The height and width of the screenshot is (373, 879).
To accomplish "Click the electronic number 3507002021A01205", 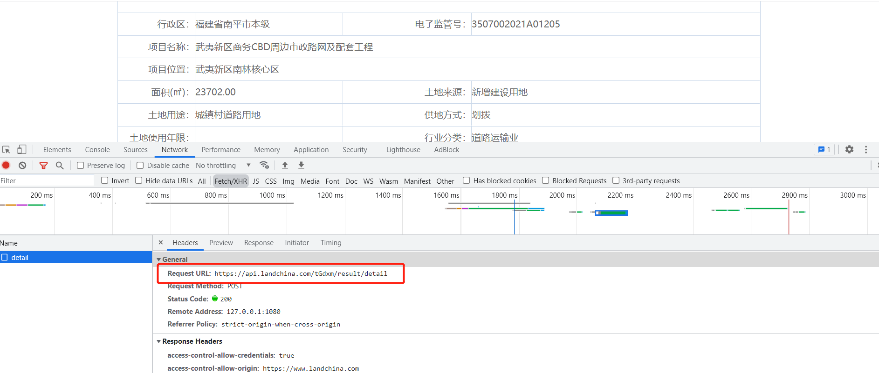I will point(516,24).
